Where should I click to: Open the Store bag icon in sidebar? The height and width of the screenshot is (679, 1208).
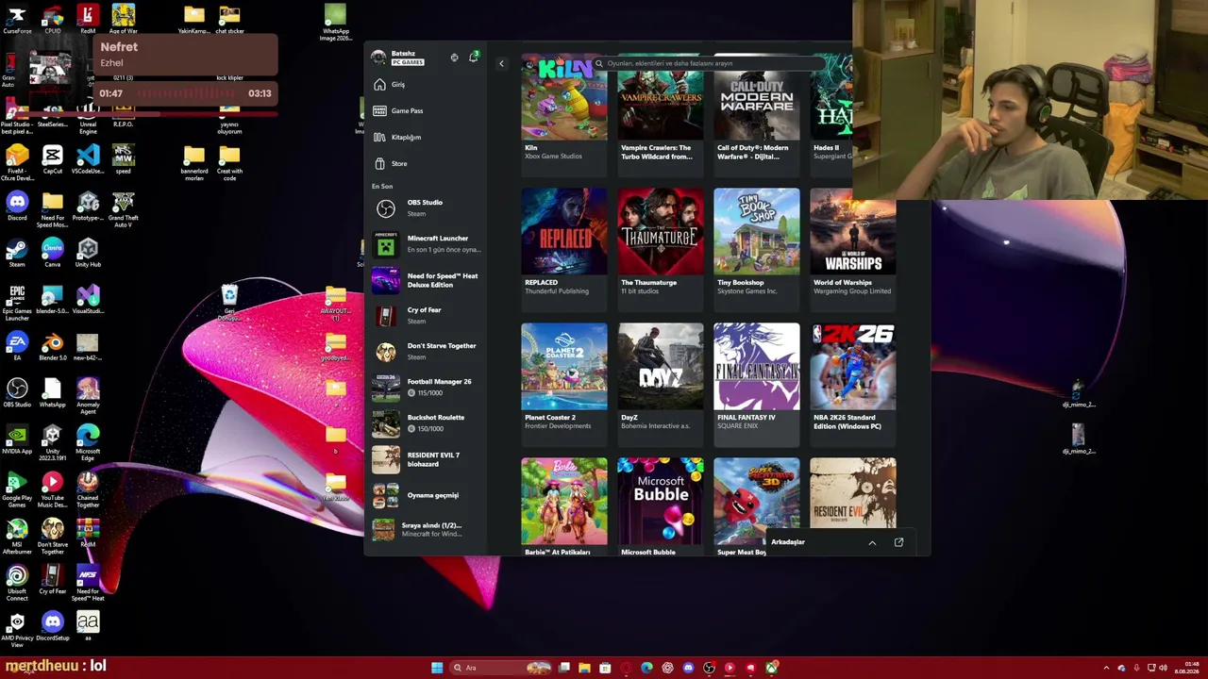click(x=379, y=164)
